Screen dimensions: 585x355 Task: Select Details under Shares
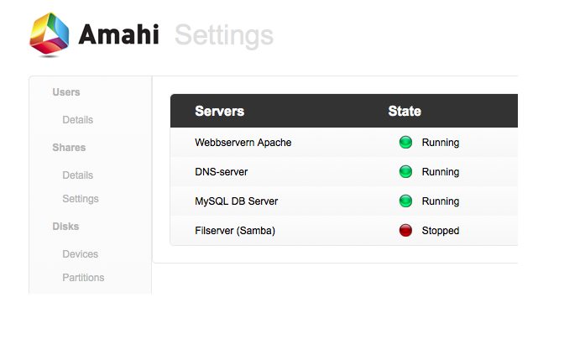(x=77, y=175)
